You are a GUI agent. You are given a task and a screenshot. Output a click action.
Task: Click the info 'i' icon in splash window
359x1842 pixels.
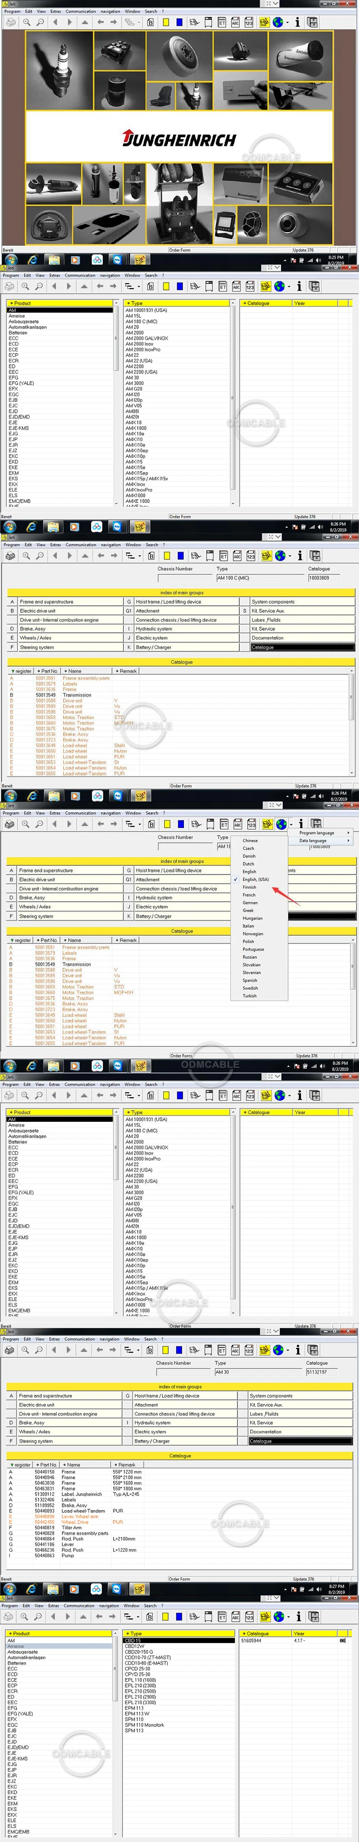coord(297,23)
